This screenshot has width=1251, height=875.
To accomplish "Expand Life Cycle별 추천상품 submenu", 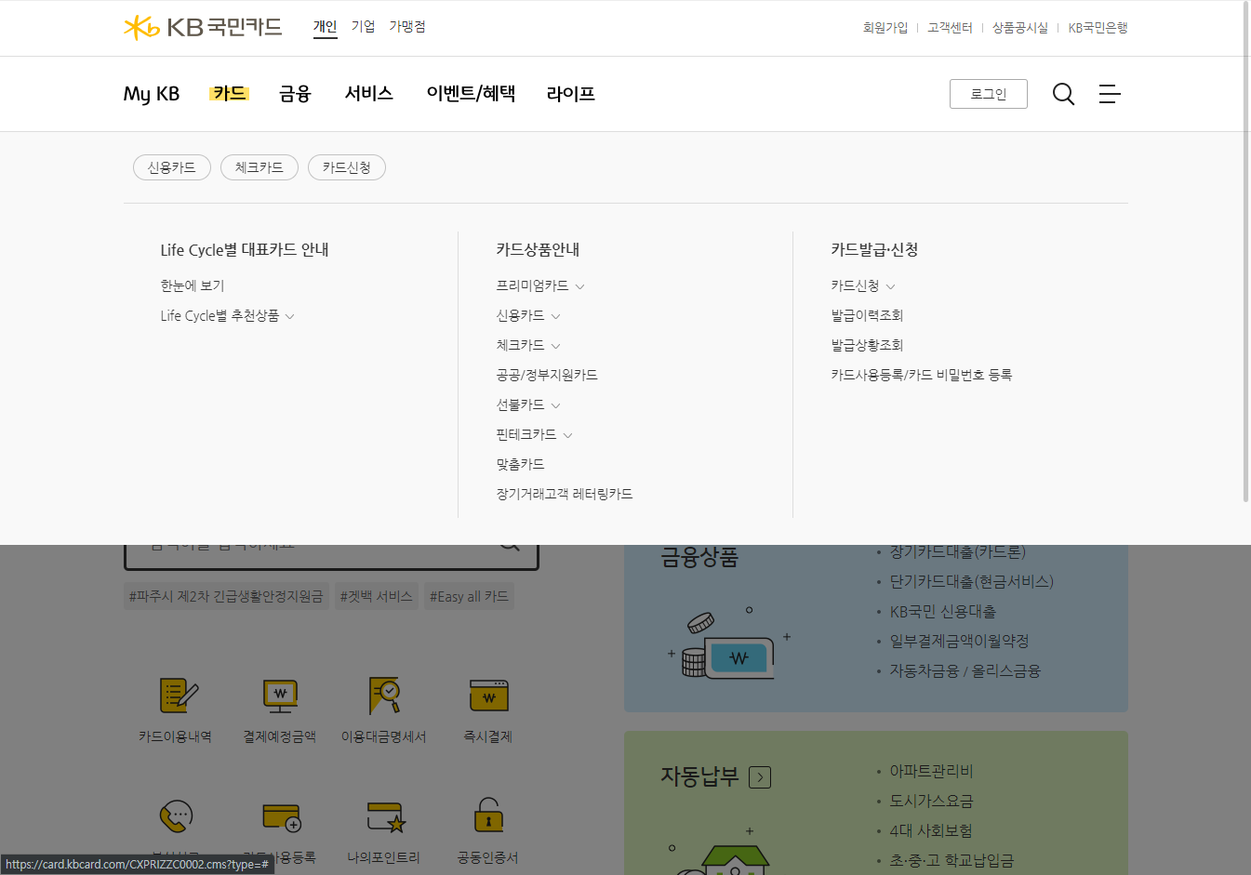I will (x=290, y=316).
